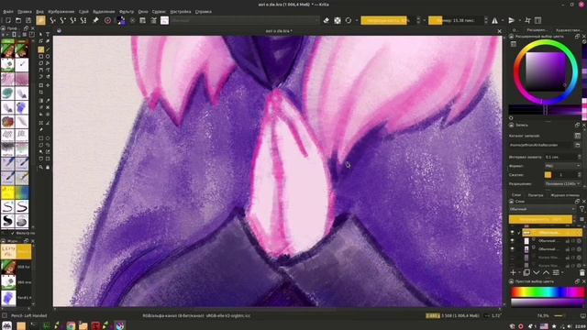Select the Rectangular Selection tool

coord(40,138)
